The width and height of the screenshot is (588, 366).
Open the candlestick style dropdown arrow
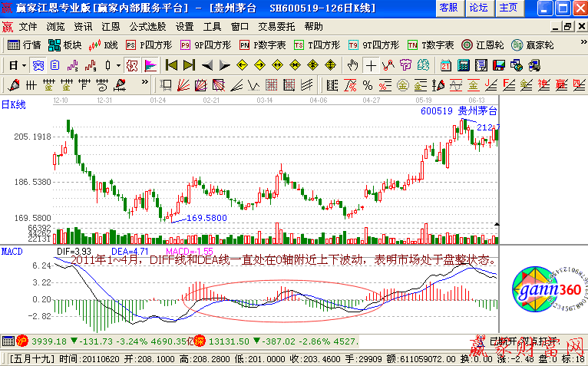(117, 65)
